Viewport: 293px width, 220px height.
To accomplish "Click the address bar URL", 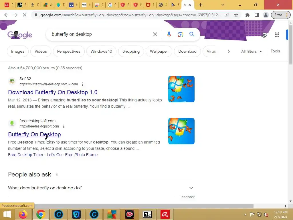I will [130, 15].
